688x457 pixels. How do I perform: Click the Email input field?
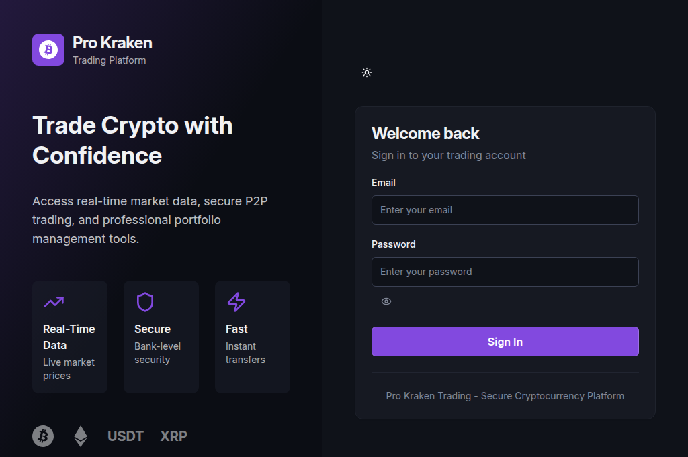[x=505, y=210]
